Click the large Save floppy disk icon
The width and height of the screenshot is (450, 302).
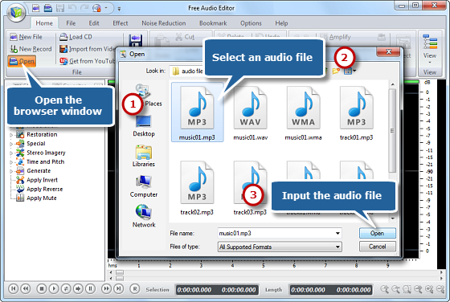tap(135, 40)
